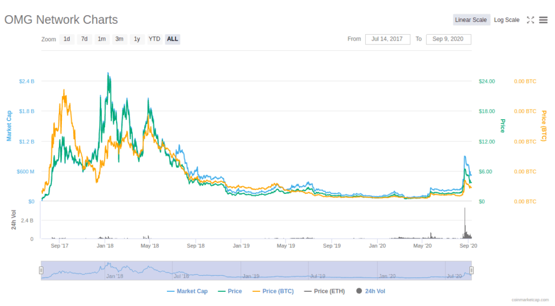This screenshot has width=555, height=306.
Task: Set zoom range to 7d
Action: click(x=84, y=39)
